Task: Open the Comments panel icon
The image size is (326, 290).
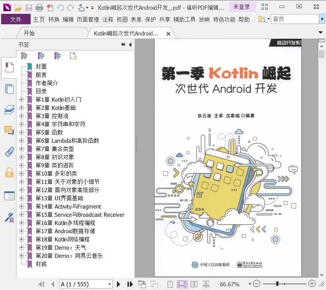Action: [9, 130]
